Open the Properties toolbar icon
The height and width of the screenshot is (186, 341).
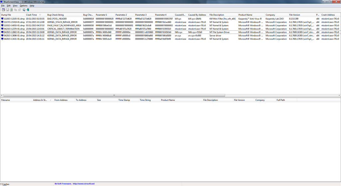click(20, 10)
